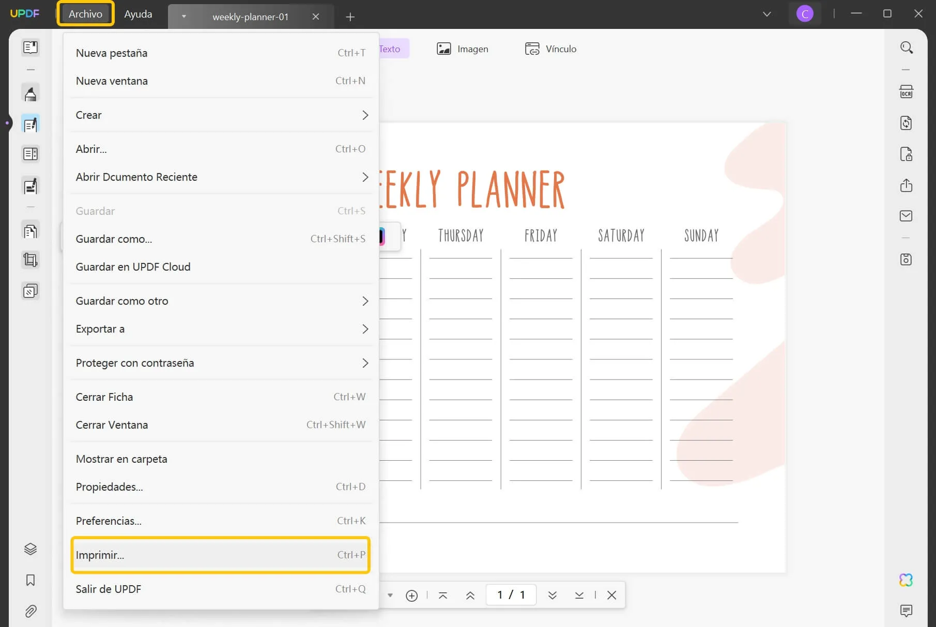Image resolution: width=936 pixels, height=627 pixels.
Task: Choose Guardar en UPDF Cloud
Action: point(221,267)
